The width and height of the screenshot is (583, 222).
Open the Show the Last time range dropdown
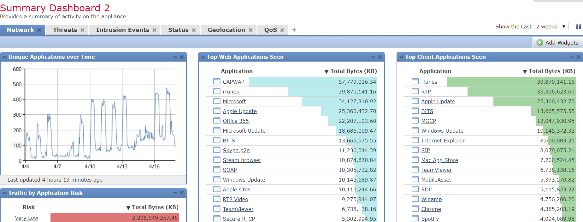pos(551,27)
